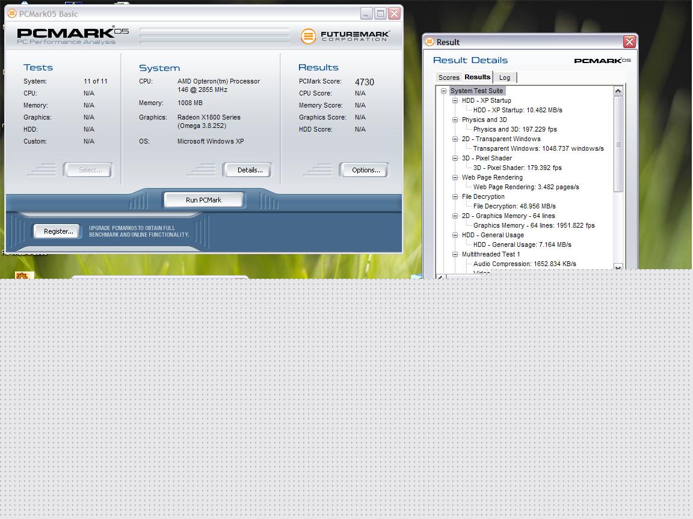Select Graphics Memory - 64 lines: 1951.822 fps
Image resolution: width=693 pixels, height=519 pixels.
pyautogui.click(x=534, y=225)
